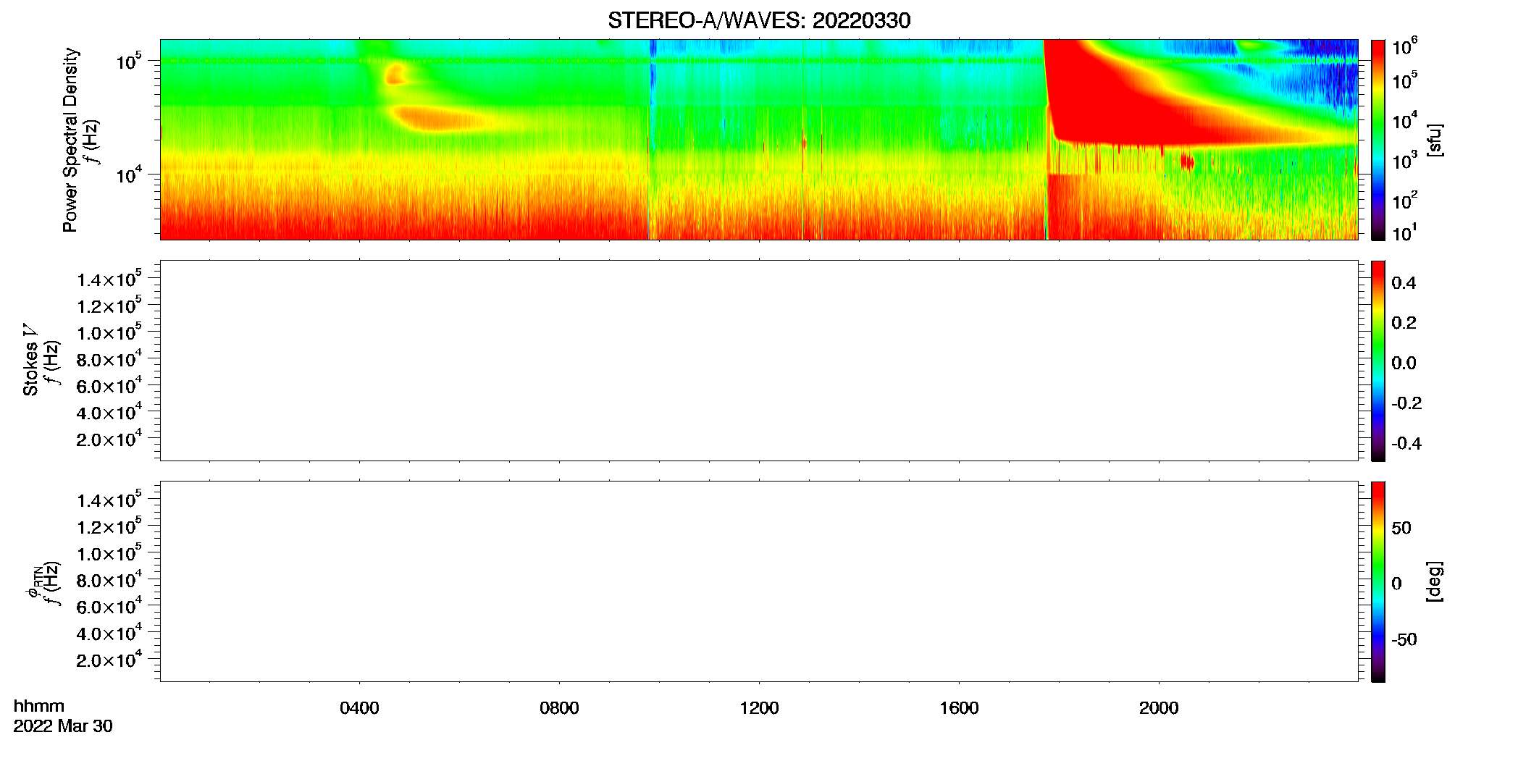Viewport: 1518px width, 782px height.
Task: Click the Power Spectral Density axis label
Action: pyautogui.click(x=70, y=140)
